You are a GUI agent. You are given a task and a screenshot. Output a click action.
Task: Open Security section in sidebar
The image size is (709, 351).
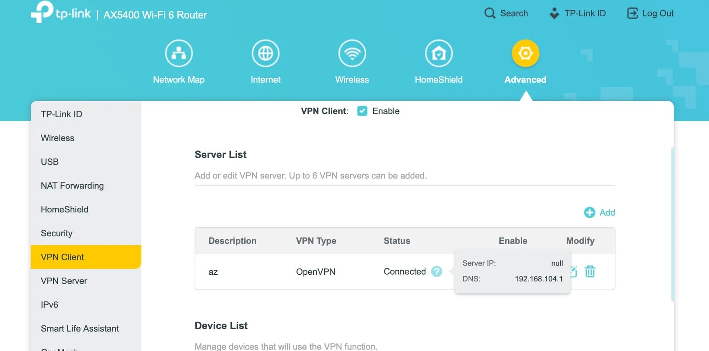click(x=56, y=233)
